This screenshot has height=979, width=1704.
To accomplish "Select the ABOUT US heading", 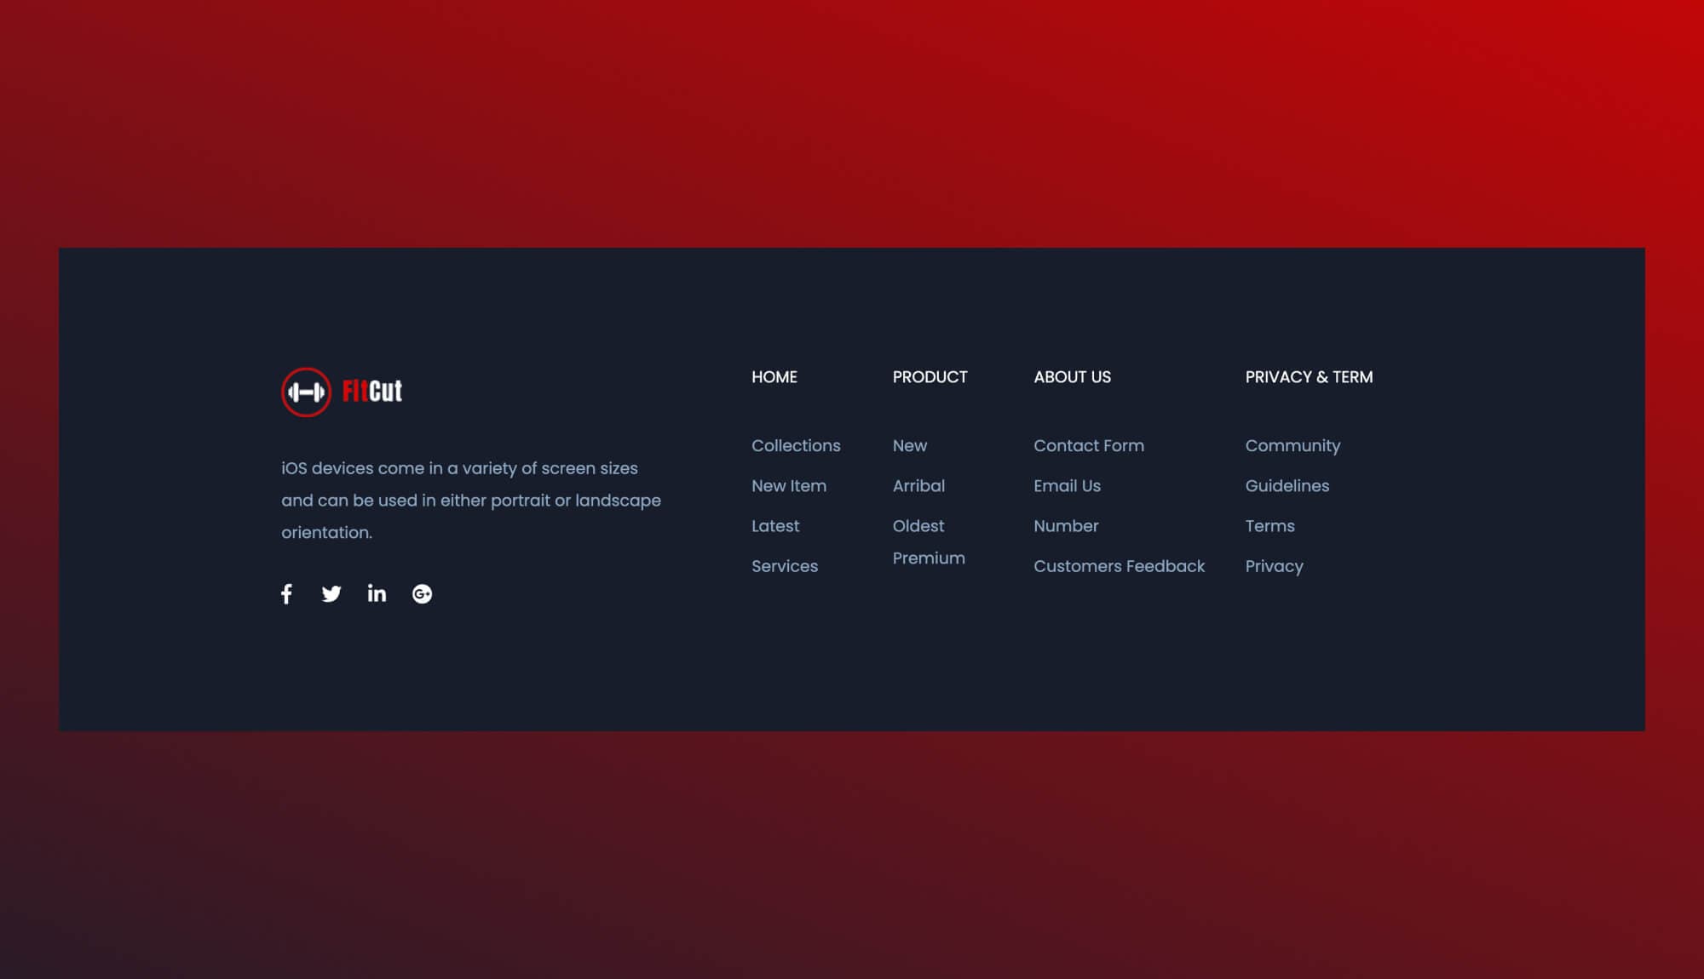I will (x=1072, y=377).
